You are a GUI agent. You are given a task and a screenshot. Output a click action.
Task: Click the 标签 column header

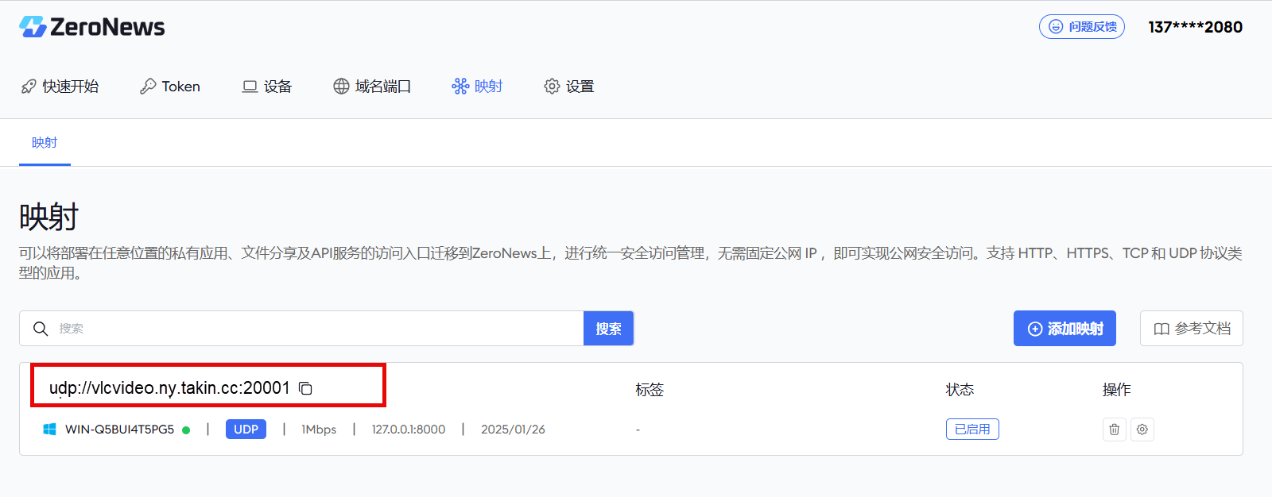pyautogui.click(x=650, y=390)
